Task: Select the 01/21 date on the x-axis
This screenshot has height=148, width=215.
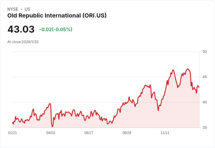Action: coord(13,133)
